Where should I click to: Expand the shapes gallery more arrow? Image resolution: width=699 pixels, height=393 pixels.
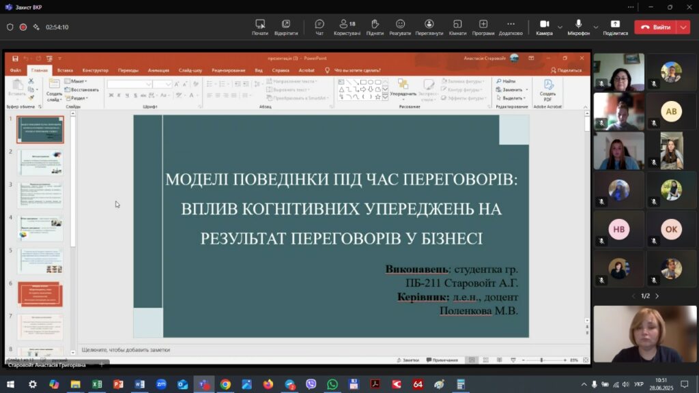pos(385,97)
